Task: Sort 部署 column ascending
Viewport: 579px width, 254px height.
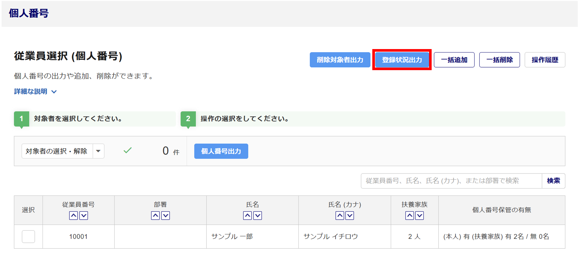Action: click(155, 216)
